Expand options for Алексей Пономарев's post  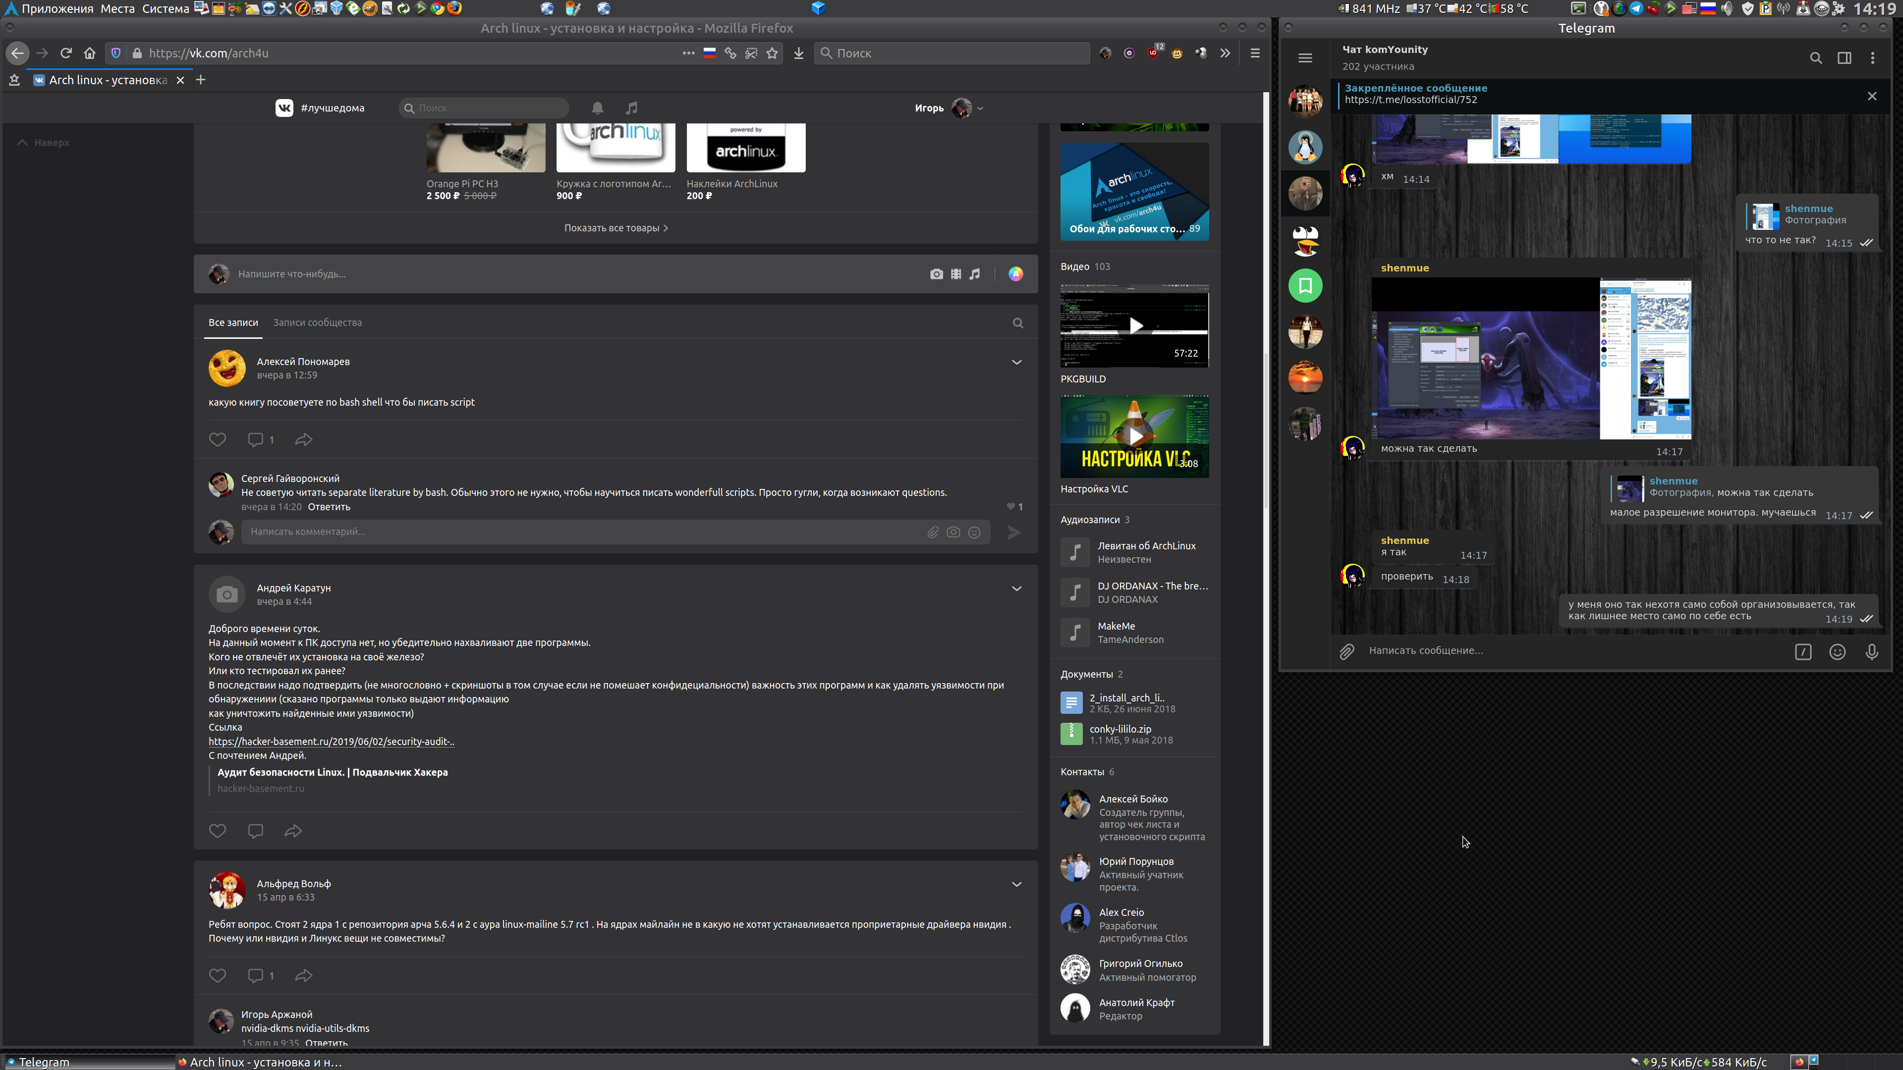[x=1016, y=362]
